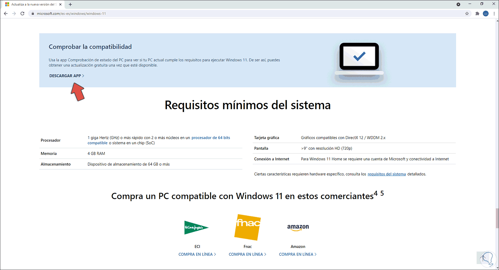Click the 'Memoria' row label
499x270 pixels.
[49, 154]
